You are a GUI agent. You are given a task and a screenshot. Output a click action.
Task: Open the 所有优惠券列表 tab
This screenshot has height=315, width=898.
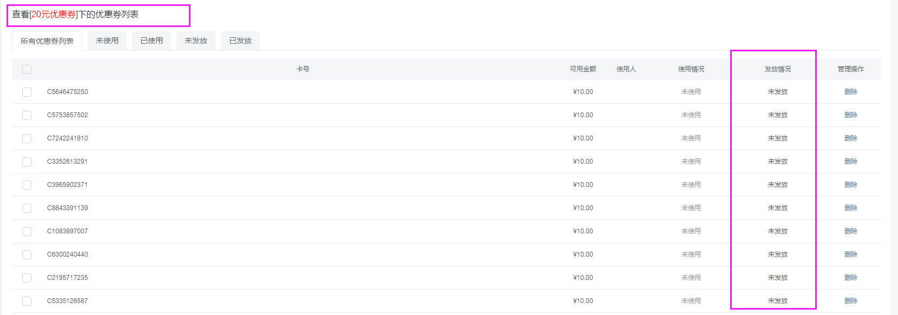(47, 41)
